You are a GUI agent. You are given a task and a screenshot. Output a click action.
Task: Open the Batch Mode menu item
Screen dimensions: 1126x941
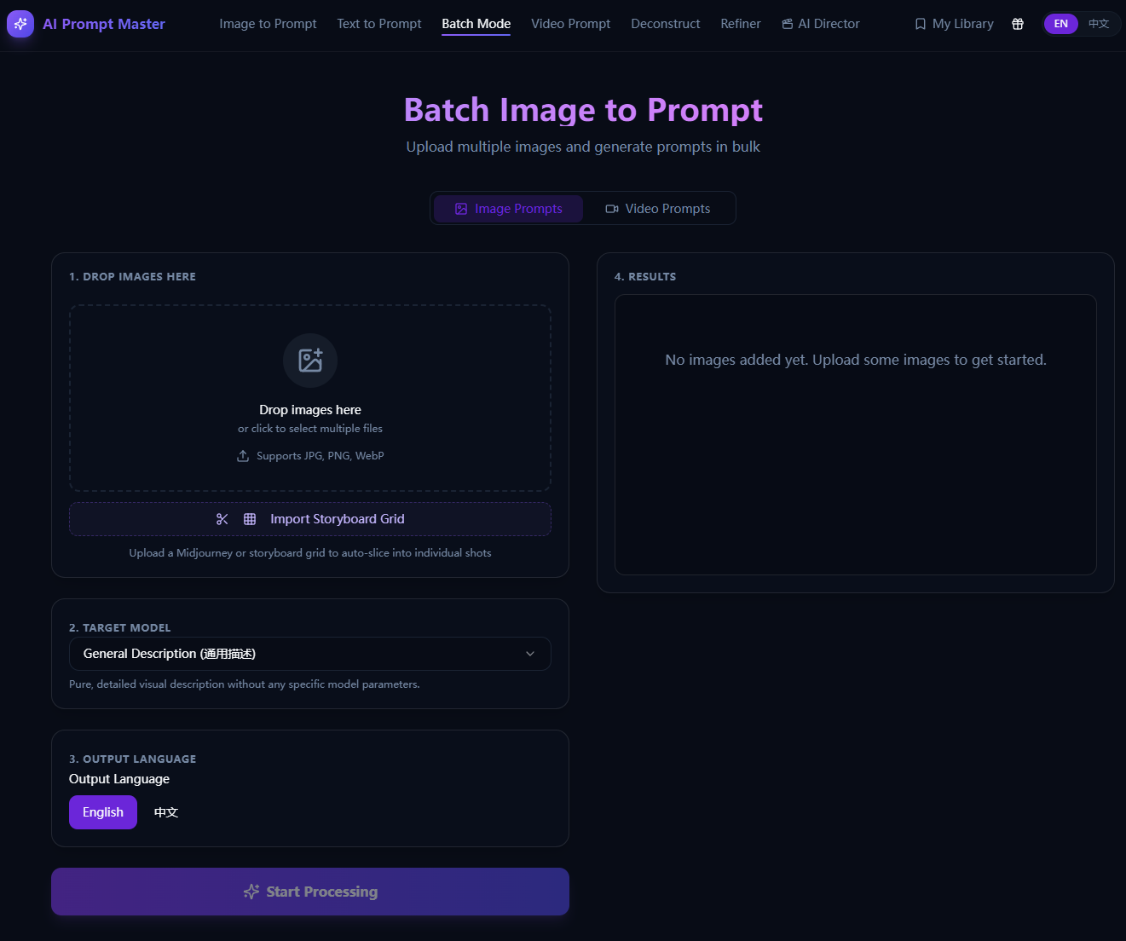tap(476, 23)
